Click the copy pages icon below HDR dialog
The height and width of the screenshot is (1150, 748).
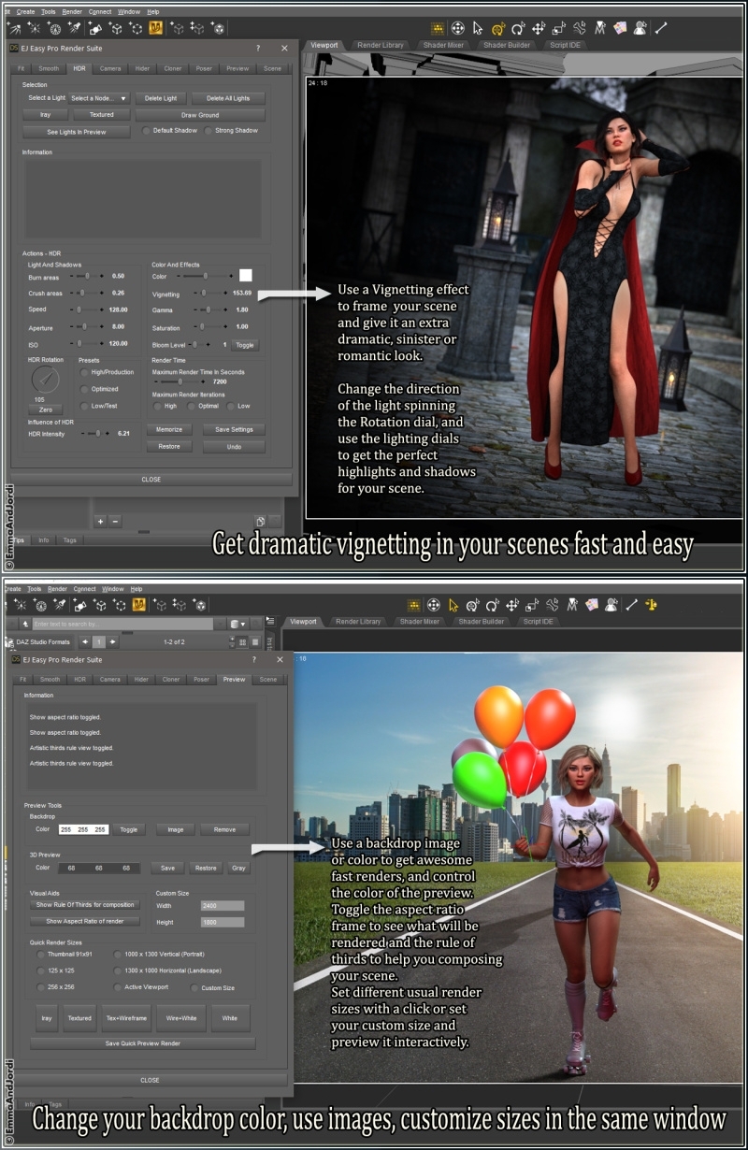pos(261,522)
